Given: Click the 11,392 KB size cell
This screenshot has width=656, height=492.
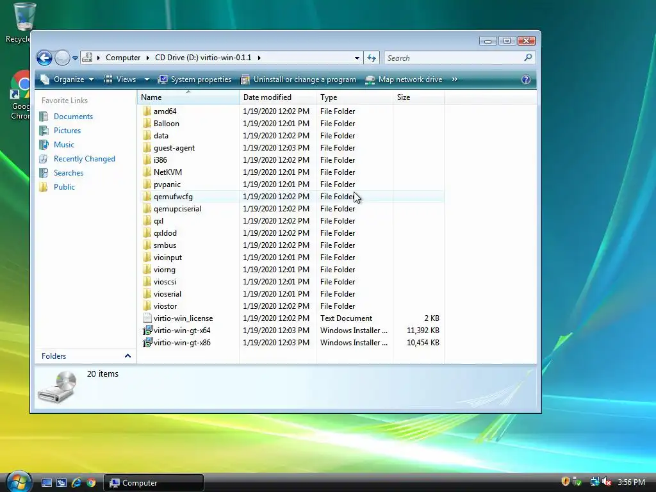Looking at the screenshot, I should [423, 331].
